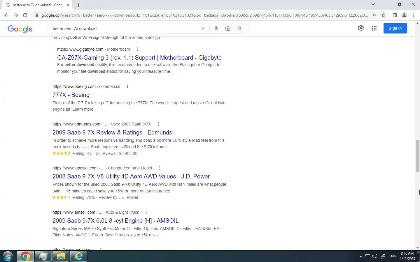Image resolution: width=420 pixels, height=262 pixels.
Task: Open GA-Z97X-Gaming 3 Gigabyte link
Action: point(139,58)
